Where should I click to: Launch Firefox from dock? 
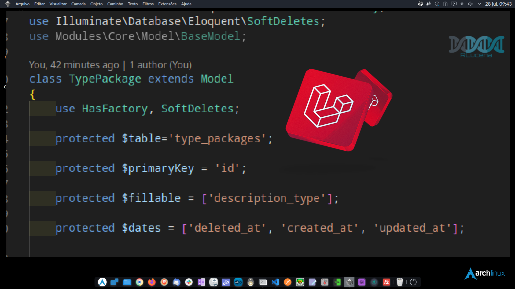[152, 282]
